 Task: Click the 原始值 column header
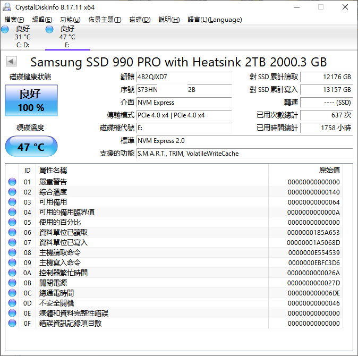pos(305,171)
